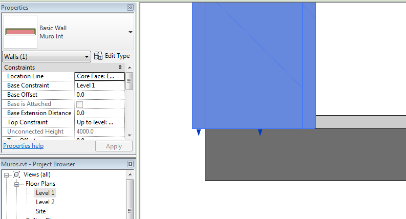The width and height of the screenshot is (406, 219).
Task: Click the Edit Type button label
Action: pos(117,56)
